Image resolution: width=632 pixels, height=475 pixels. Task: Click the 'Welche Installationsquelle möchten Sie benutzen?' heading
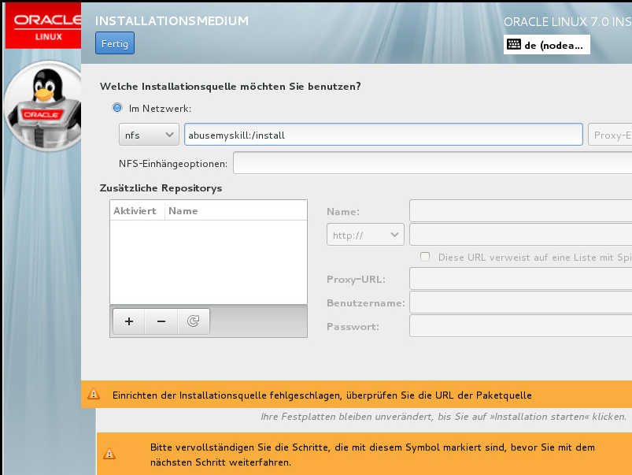230,87
